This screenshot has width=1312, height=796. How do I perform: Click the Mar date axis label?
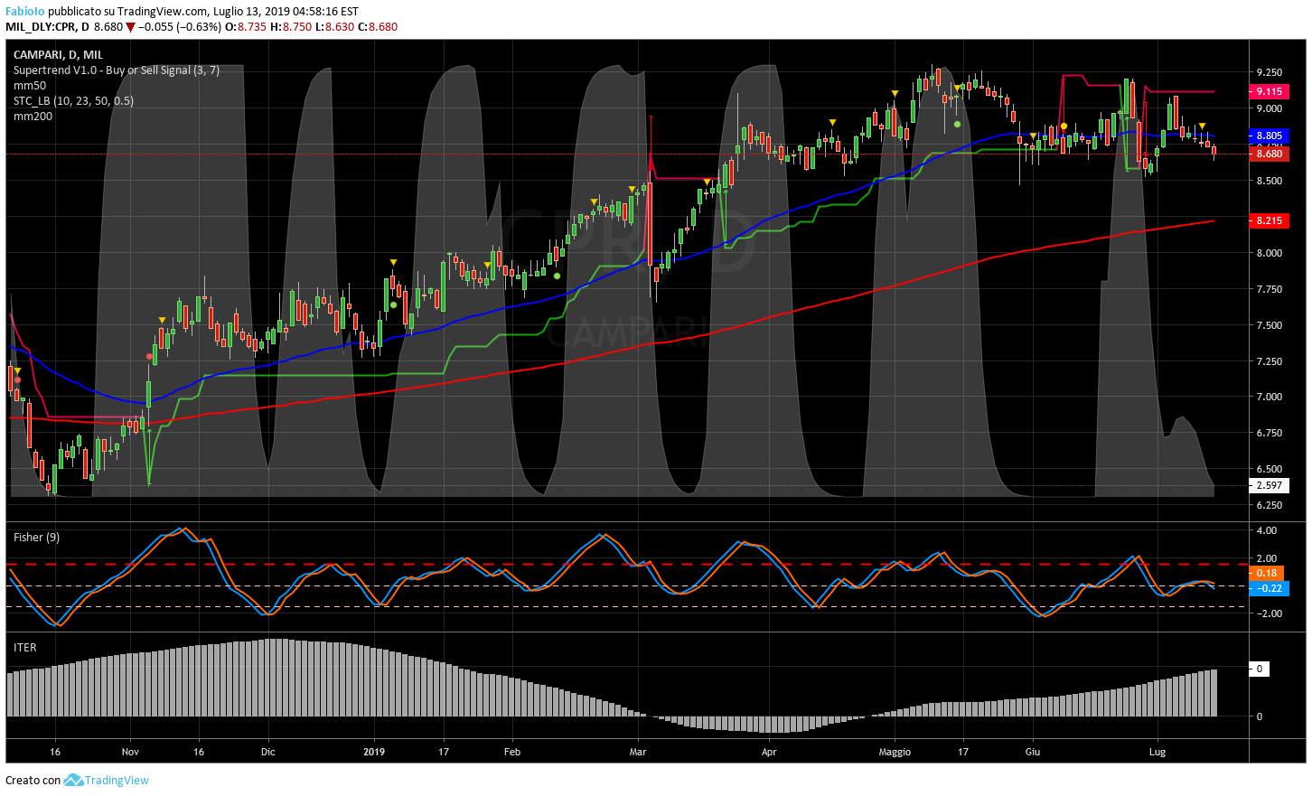[x=638, y=752]
